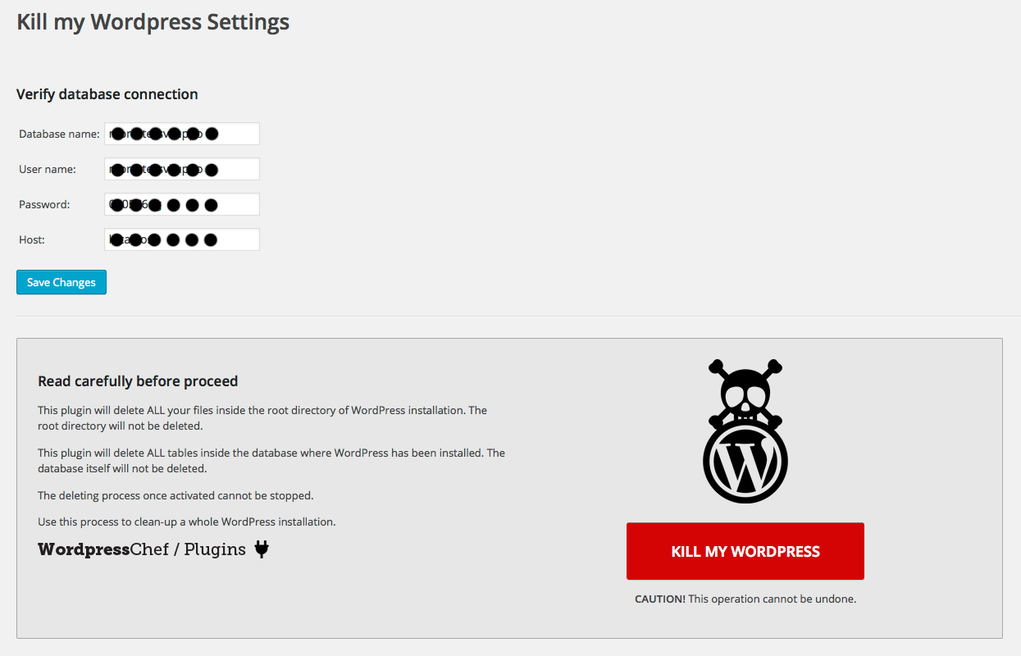Click into the Password field

(182, 204)
